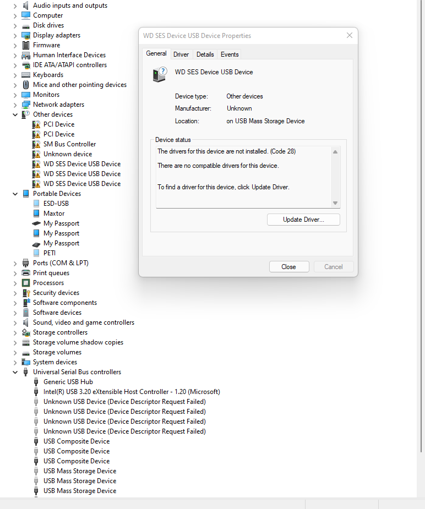Click the Keyboards category icon
This screenshot has height=509, width=425.
(26, 75)
